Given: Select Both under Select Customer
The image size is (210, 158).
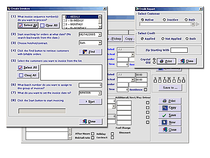Looking at the screenshot, I should click(x=186, y=20).
